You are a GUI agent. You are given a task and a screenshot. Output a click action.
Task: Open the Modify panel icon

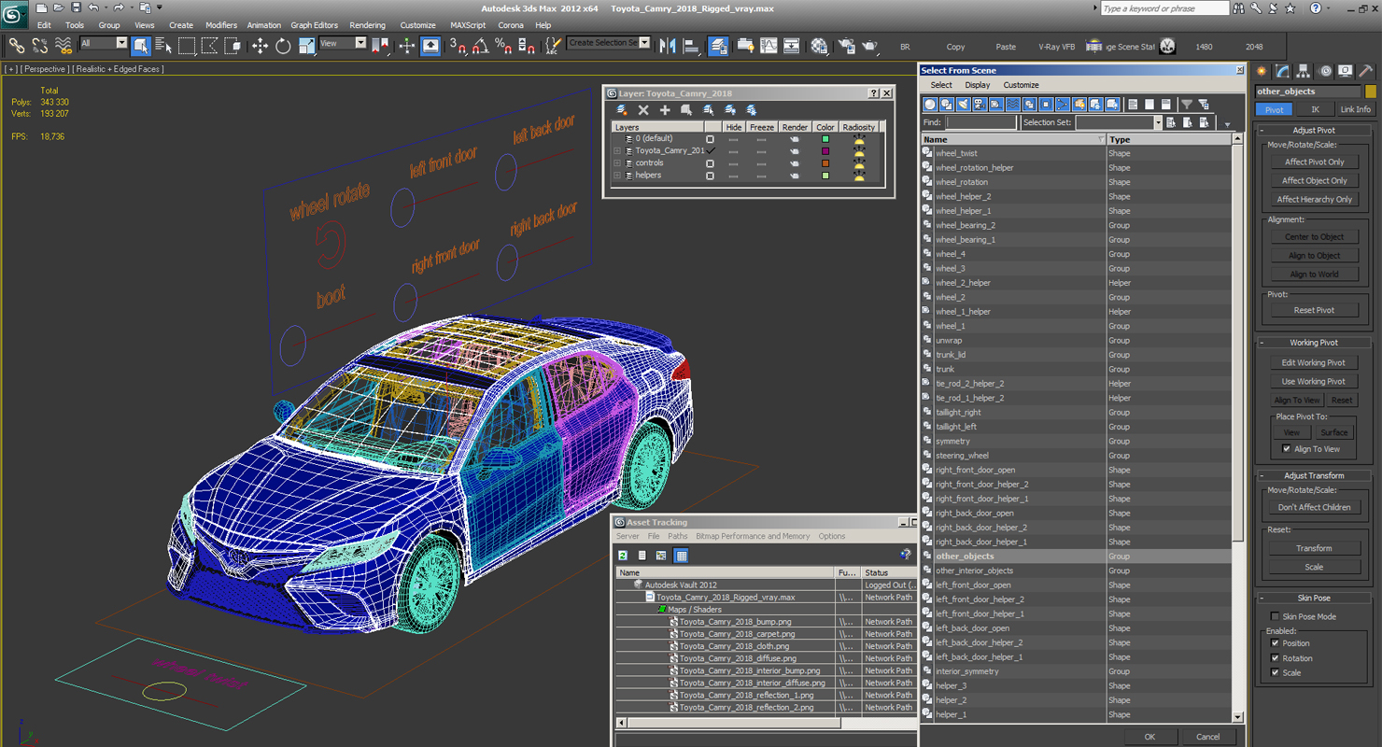click(1282, 71)
